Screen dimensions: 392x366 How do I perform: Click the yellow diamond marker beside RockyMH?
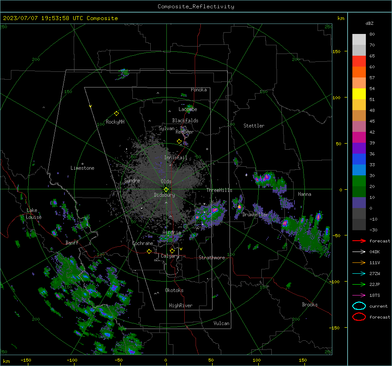pos(116,114)
